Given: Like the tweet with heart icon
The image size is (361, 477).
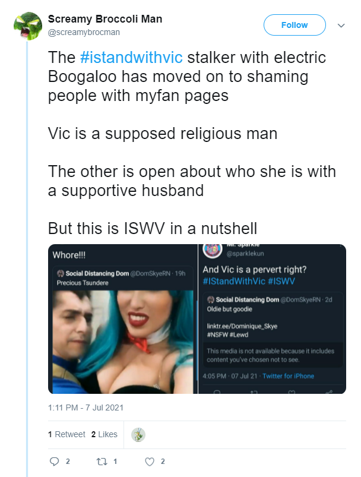Looking at the screenshot, I should (x=149, y=462).
